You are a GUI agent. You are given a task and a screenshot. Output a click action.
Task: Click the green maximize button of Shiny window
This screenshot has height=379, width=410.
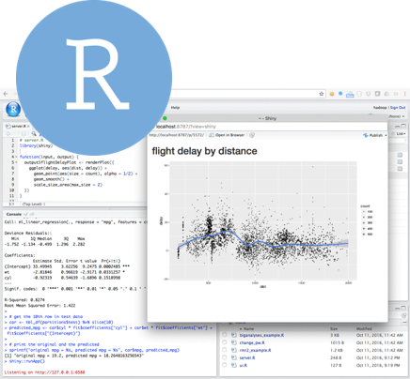pyautogui.click(x=165, y=118)
